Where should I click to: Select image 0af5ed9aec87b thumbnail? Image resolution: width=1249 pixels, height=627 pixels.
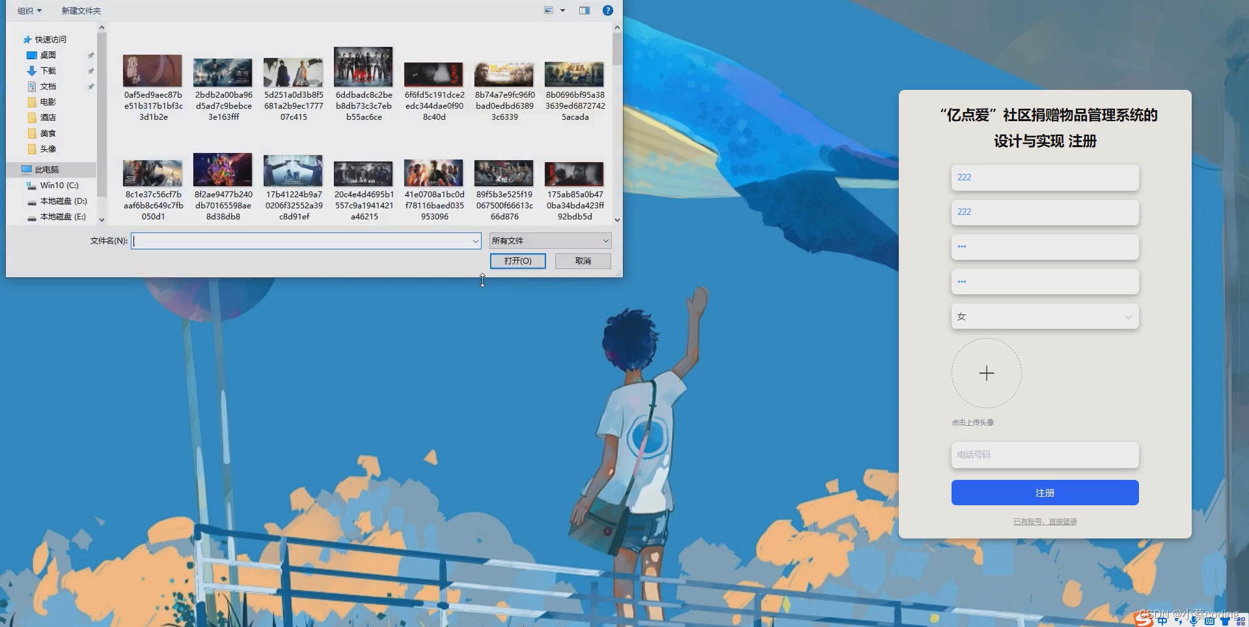point(152,70)
